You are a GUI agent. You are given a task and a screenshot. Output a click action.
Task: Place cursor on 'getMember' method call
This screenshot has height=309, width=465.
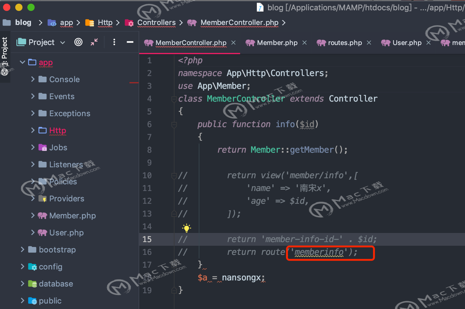click(x=312, y=150)
